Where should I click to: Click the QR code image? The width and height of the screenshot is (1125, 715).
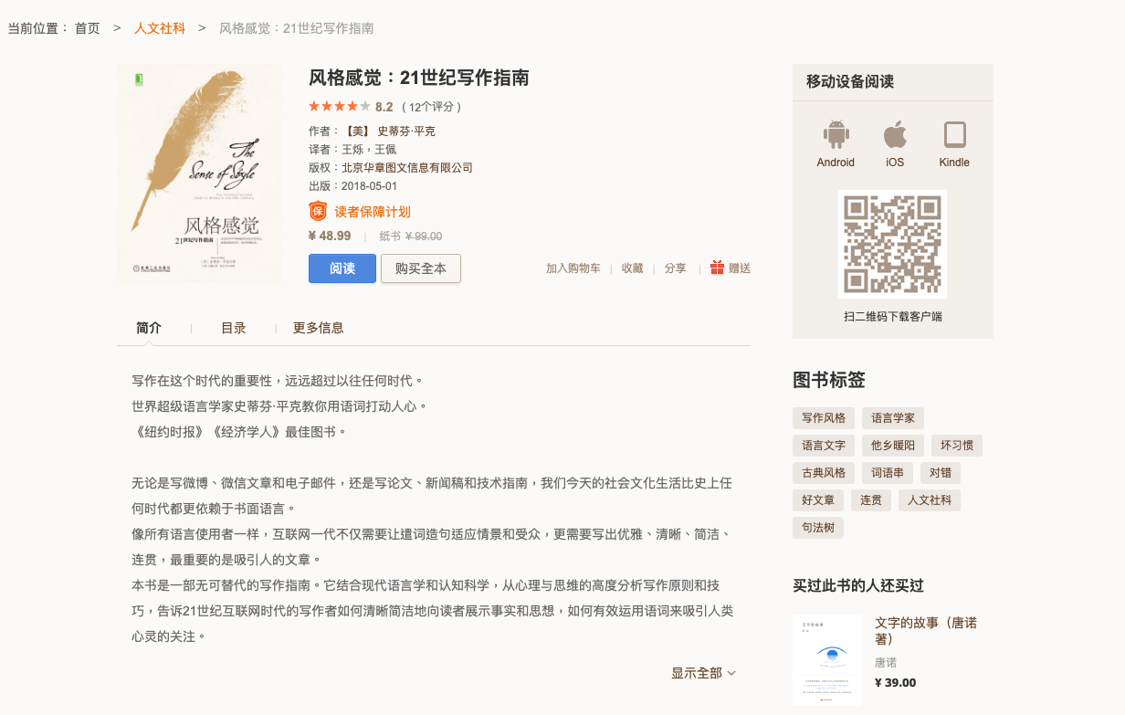(x=892, y=244)
